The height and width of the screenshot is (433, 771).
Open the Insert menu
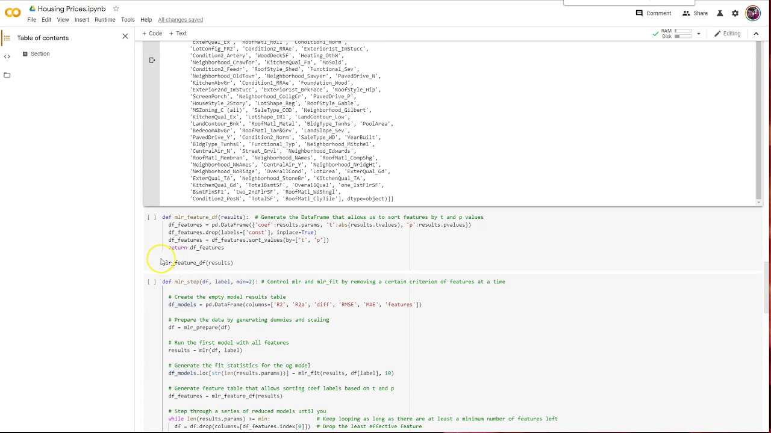tap(82, 20)
